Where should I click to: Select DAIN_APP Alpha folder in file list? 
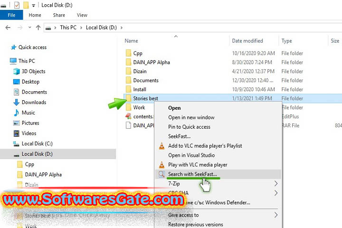click(152, 62)
